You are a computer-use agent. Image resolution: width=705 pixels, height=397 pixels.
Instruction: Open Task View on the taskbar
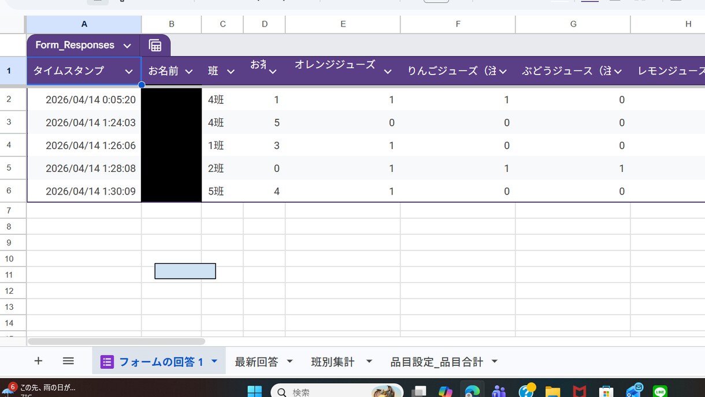tap(418, 392)
